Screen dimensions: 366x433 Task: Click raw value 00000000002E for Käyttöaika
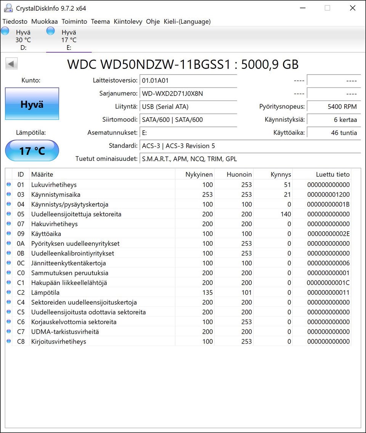click(x=329, y=234)
